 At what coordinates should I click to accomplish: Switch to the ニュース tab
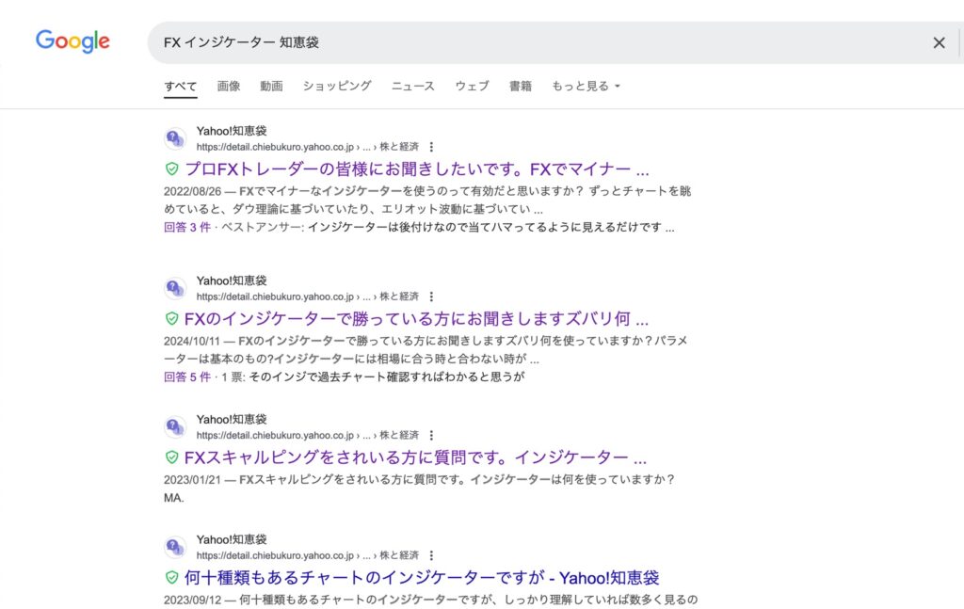(x=413, y=86)
